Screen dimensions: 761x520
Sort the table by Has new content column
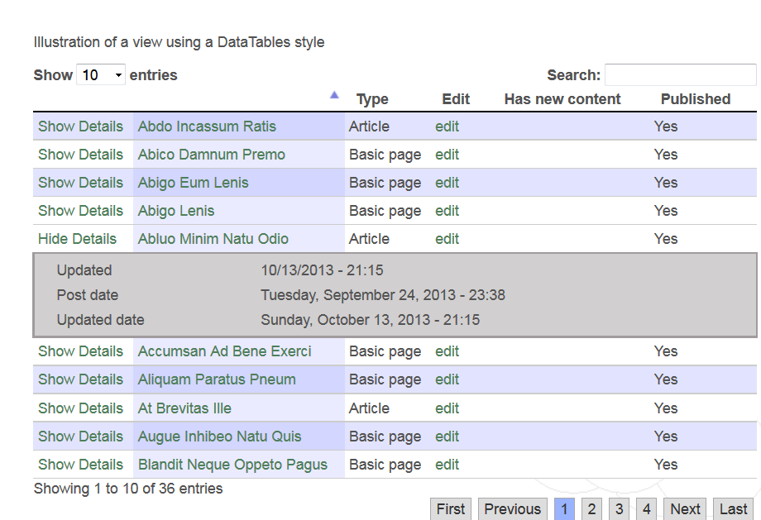pos(562,98)
